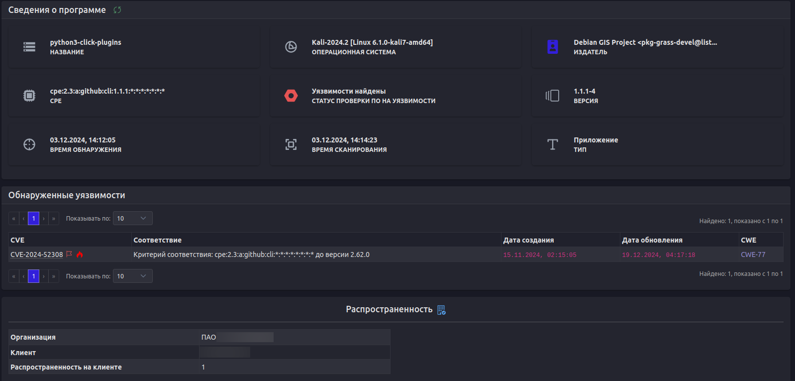Click the purple publisher badge icon
Image resolution: width=795 pixels, height=381 pixels.
553,47
